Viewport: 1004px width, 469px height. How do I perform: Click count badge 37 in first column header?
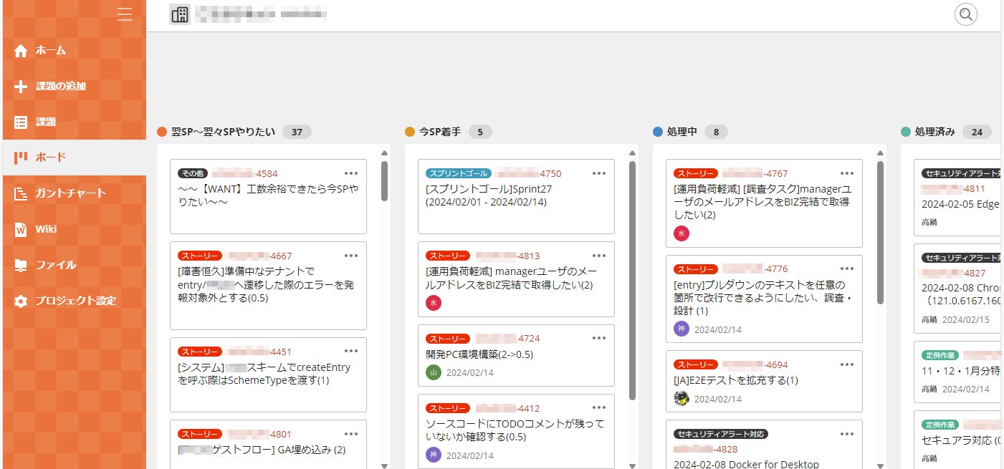(x=297, y=132)
